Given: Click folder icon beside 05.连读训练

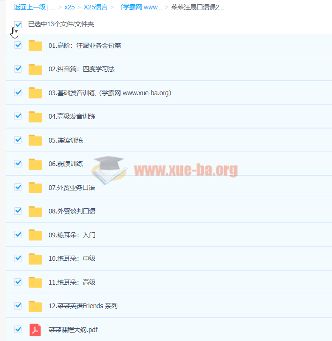Looking at the screenshot, I should [x=35, y=140].
